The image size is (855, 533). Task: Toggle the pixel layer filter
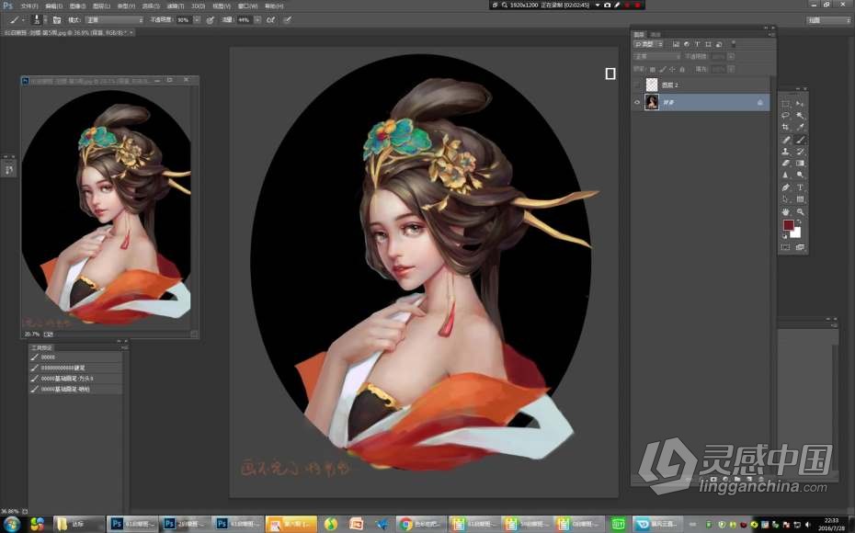coord(676,44)
